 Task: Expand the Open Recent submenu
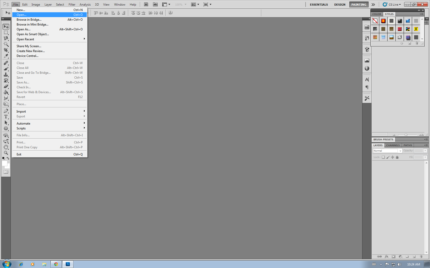(50, 39)
